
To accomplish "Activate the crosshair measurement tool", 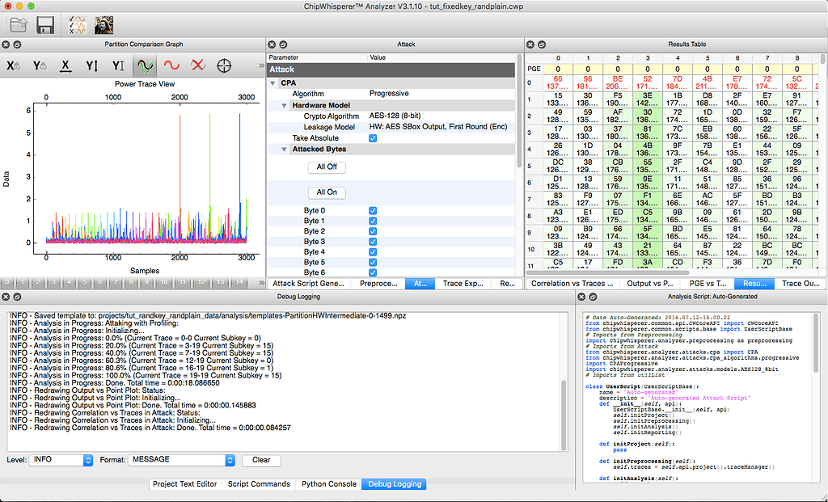I will [x=224, y=65].
